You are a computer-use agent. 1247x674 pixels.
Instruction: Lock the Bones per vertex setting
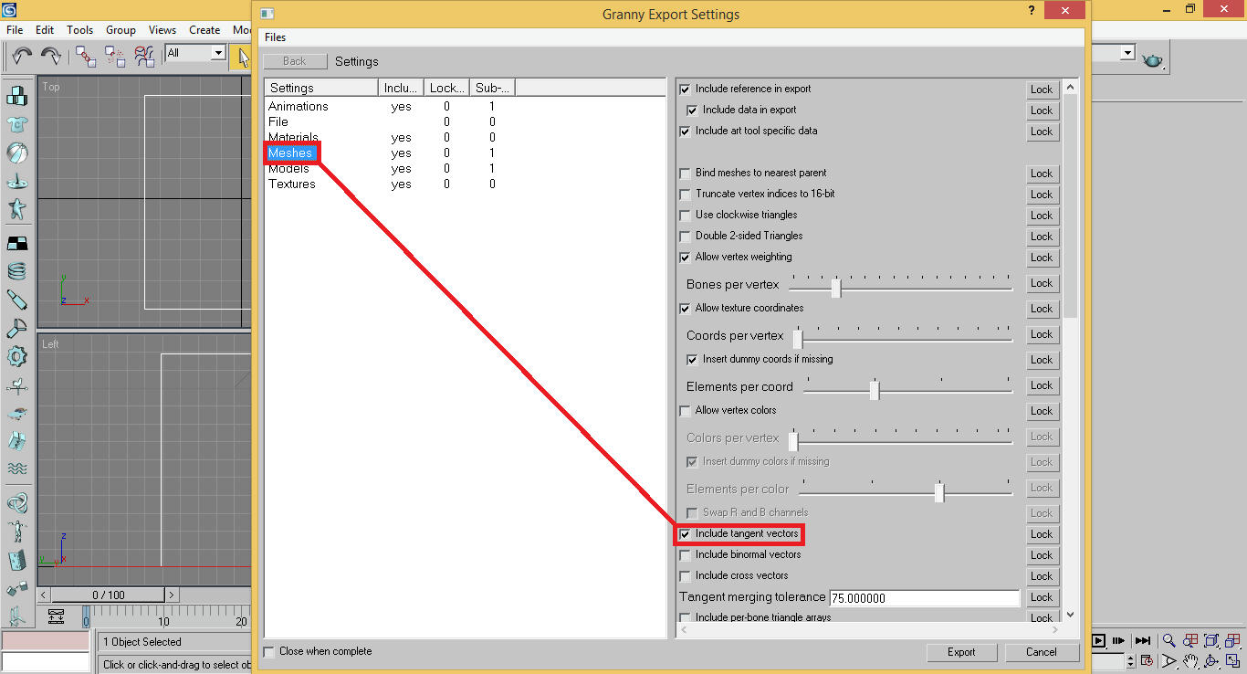click(1042, 283)
